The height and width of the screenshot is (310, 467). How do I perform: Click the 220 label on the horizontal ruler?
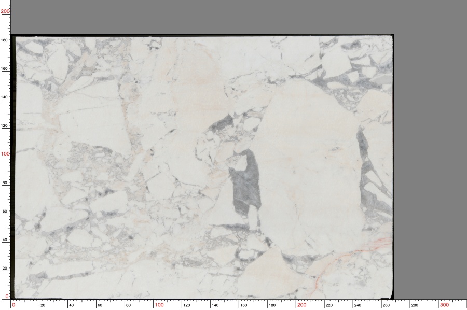point(329,305)
